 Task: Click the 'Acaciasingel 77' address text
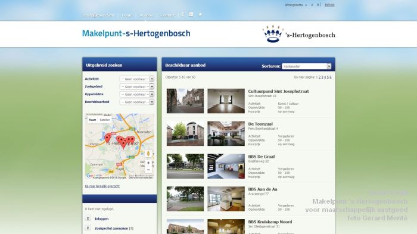click(259, 194)
